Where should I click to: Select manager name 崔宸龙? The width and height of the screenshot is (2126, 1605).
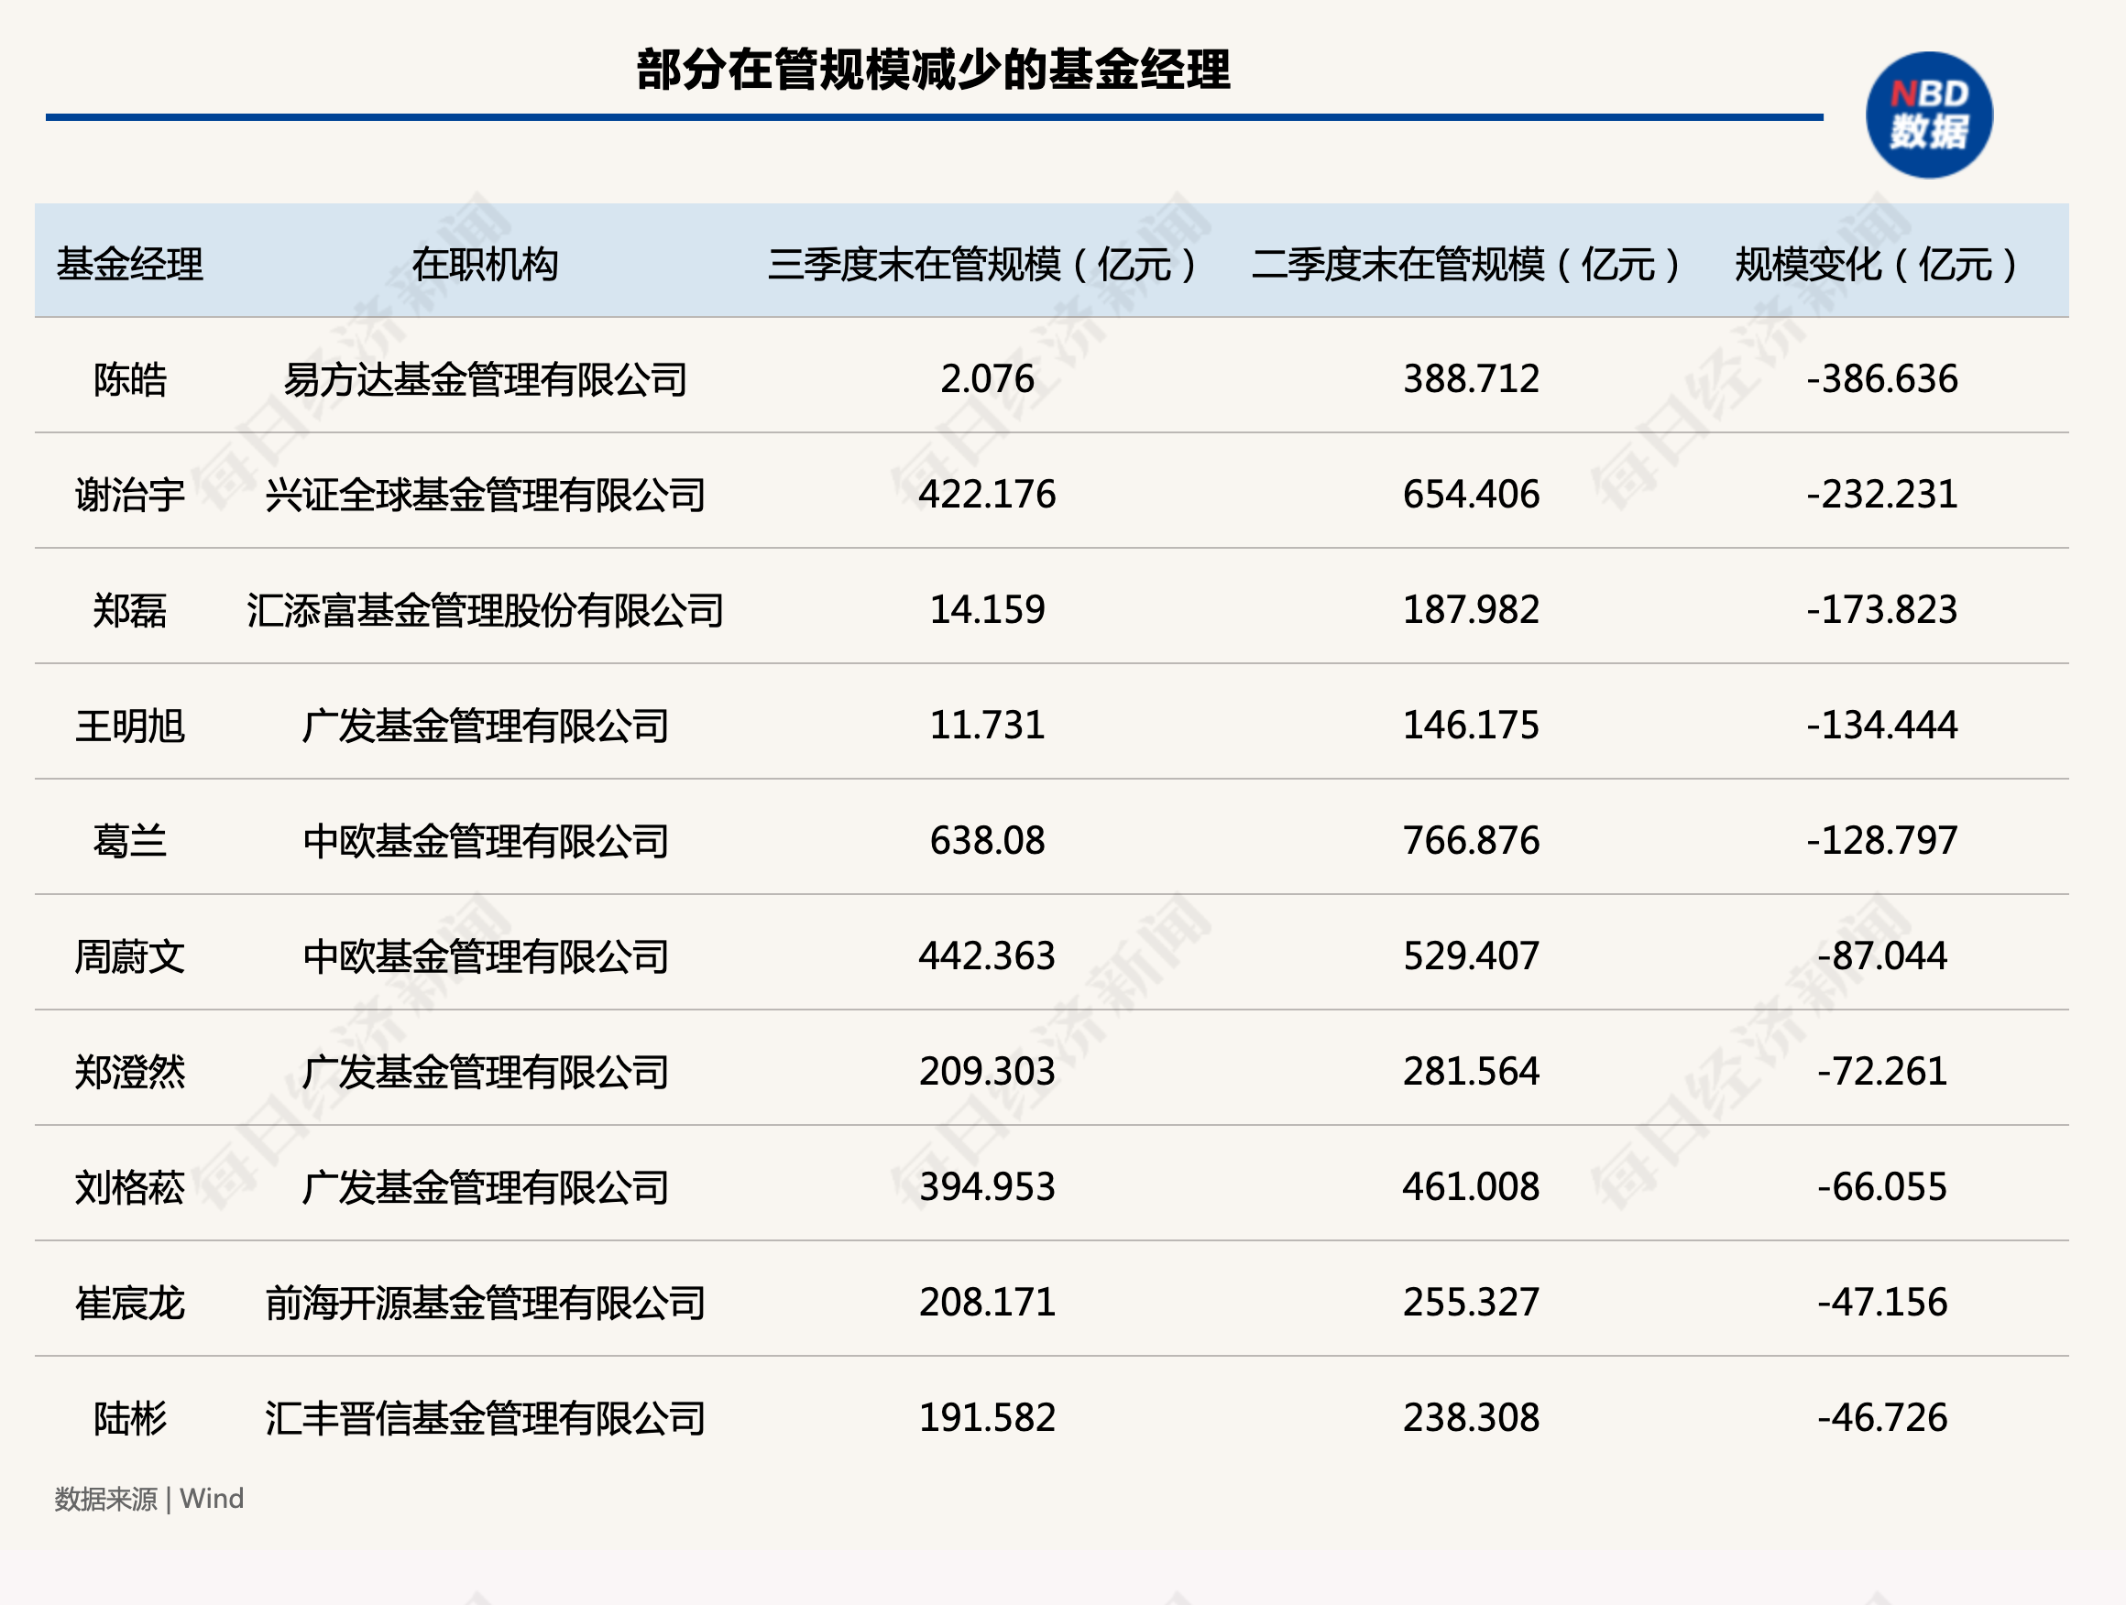point(130,1303)
